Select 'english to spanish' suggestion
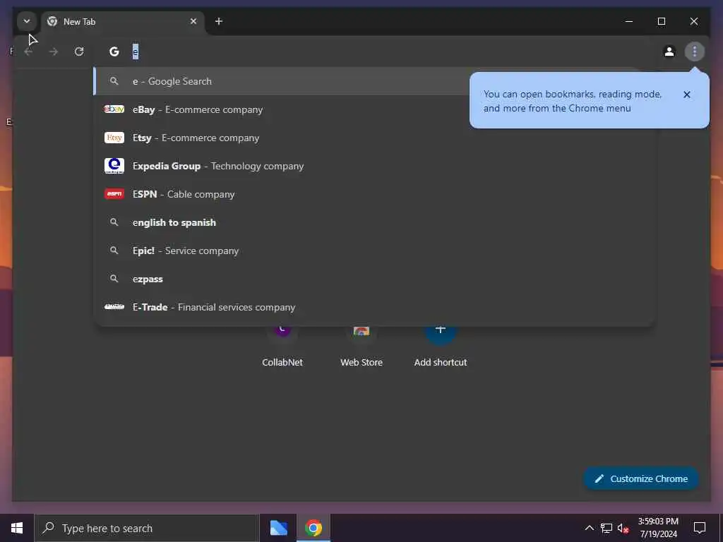The image size is (723, 542). [x=374, y=222]
